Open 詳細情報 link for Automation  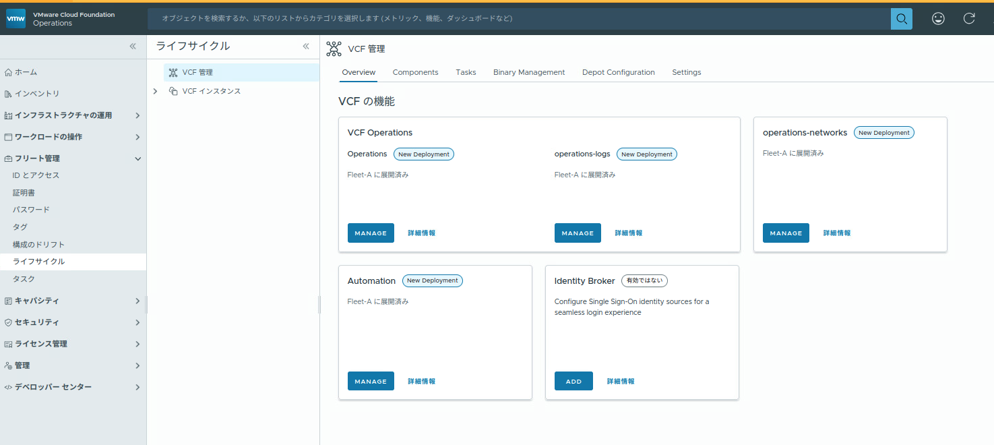[421, 382]
